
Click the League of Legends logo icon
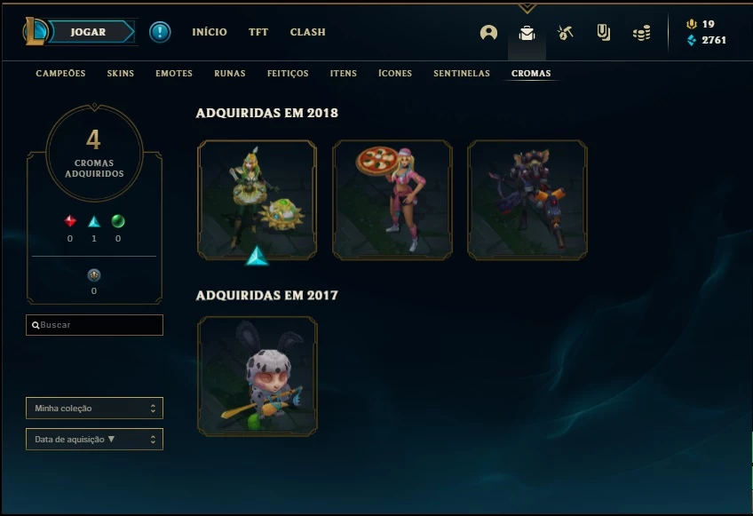coord(35,32)
